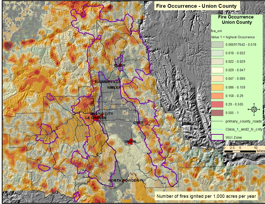Click the 'Number of fires ignited per 1,000 acres per year' caption
265x204 pixels.
[x=206, y=196]
